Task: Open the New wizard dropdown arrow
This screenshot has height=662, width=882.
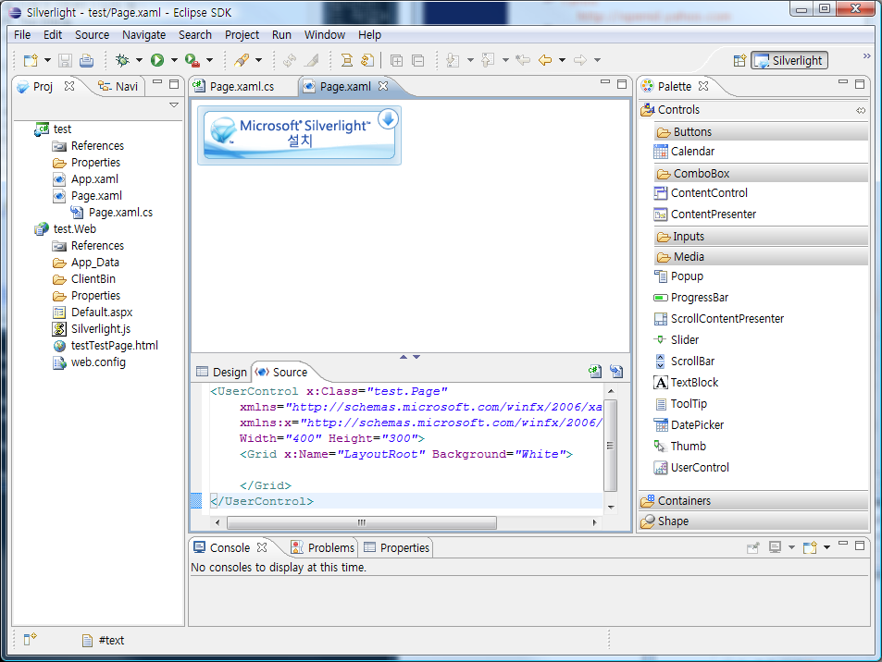Action: click(47, 60)
